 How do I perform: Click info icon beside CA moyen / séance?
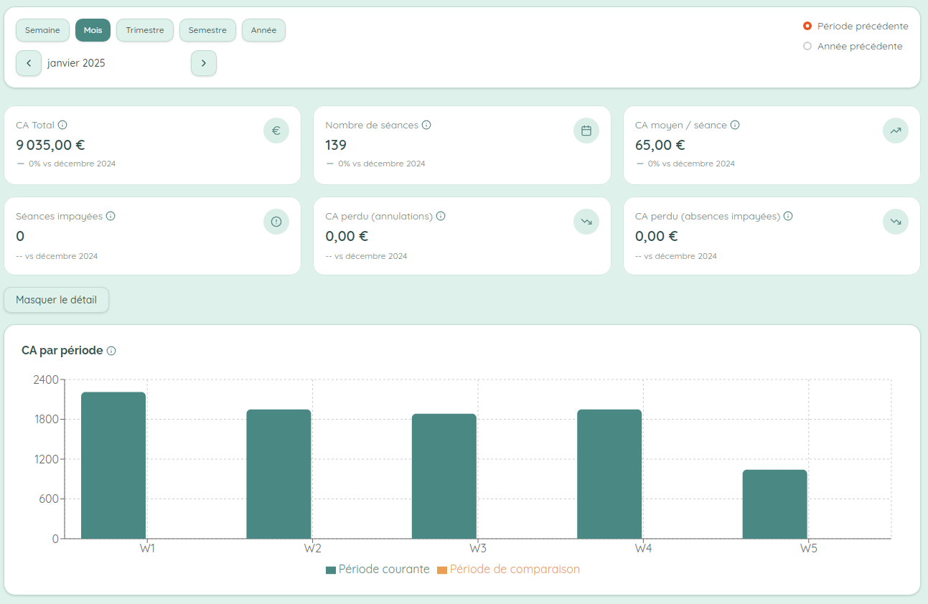(735, 125)
